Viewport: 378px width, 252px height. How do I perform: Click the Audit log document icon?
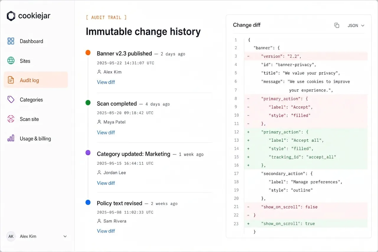tap(11, 80)
